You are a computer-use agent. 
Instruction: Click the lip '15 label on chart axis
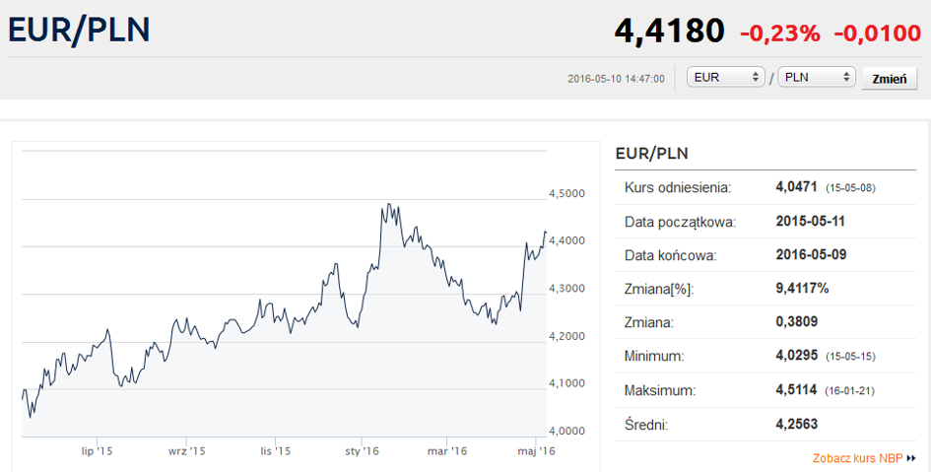pos(97,451)
